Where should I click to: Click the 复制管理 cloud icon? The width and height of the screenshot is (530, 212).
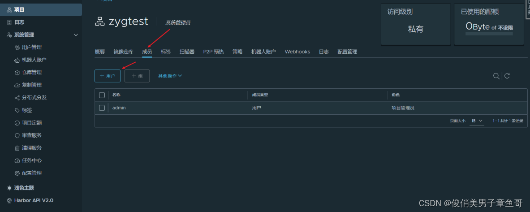click(x=17, y=85)
